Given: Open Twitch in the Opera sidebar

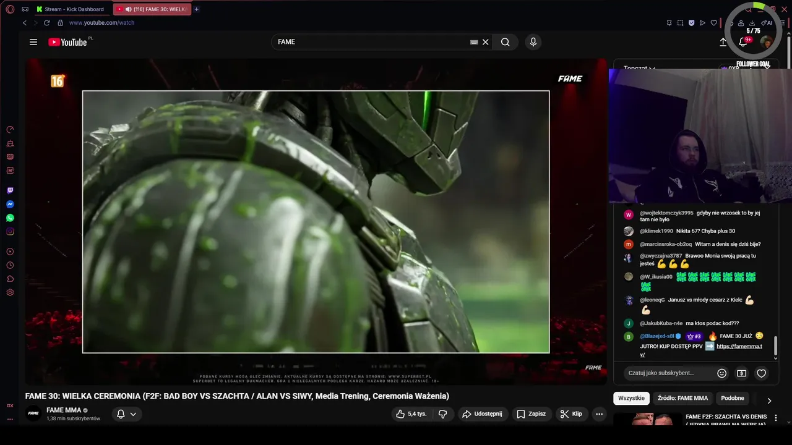Looking at the screenshot, I should [x=10, y=191].
